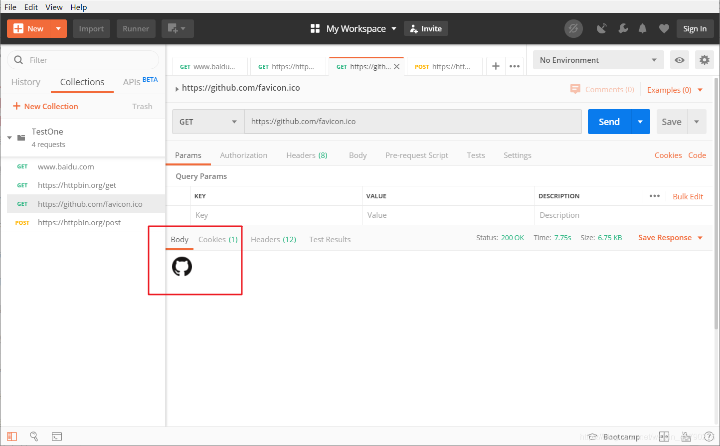Collapse the TestOne collection
This screenshot has height=446, width=720.
tap(9, 138)
